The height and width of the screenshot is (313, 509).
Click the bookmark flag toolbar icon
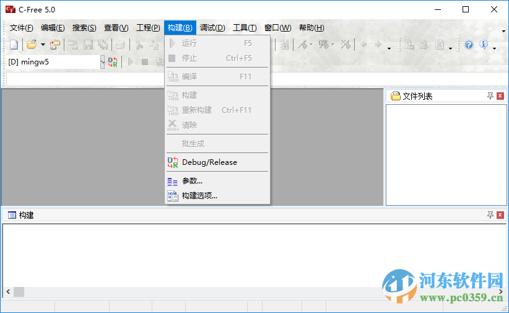(x=303, y=45)
